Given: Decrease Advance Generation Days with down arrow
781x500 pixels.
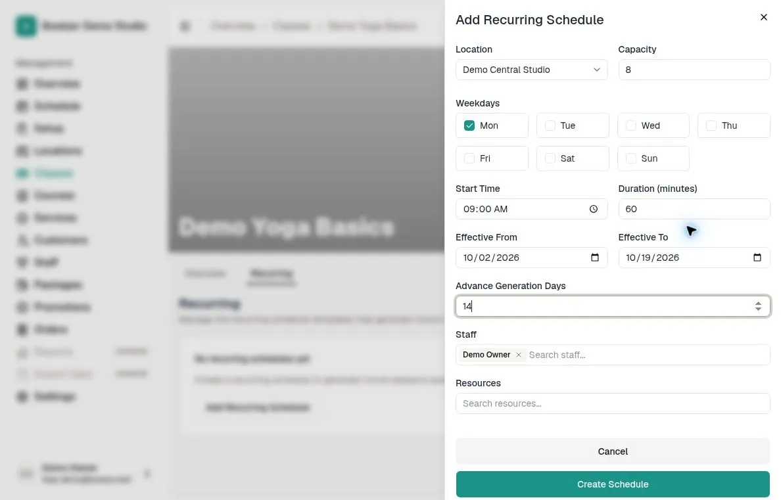Looking at the screenshot, I should (758, 309).
